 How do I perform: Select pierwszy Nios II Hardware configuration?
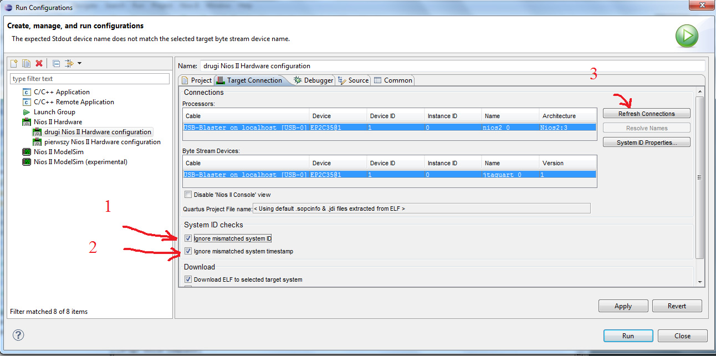pyautogui.click(x=103, y=142)
